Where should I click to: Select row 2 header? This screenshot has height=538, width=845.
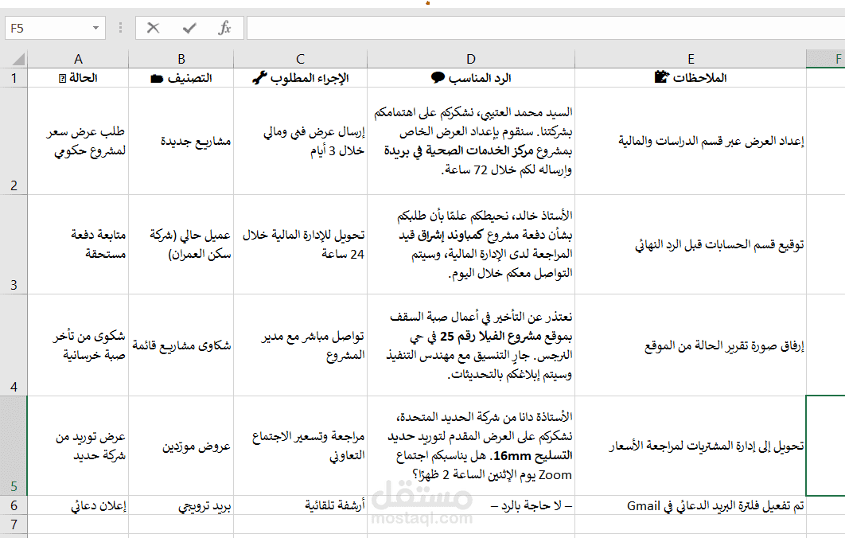click(x=14, y=141)
